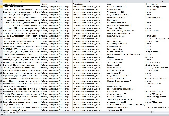Click the Select All corner above row 1
Viewport: 169px width, 116px height.
pos(1,1)
